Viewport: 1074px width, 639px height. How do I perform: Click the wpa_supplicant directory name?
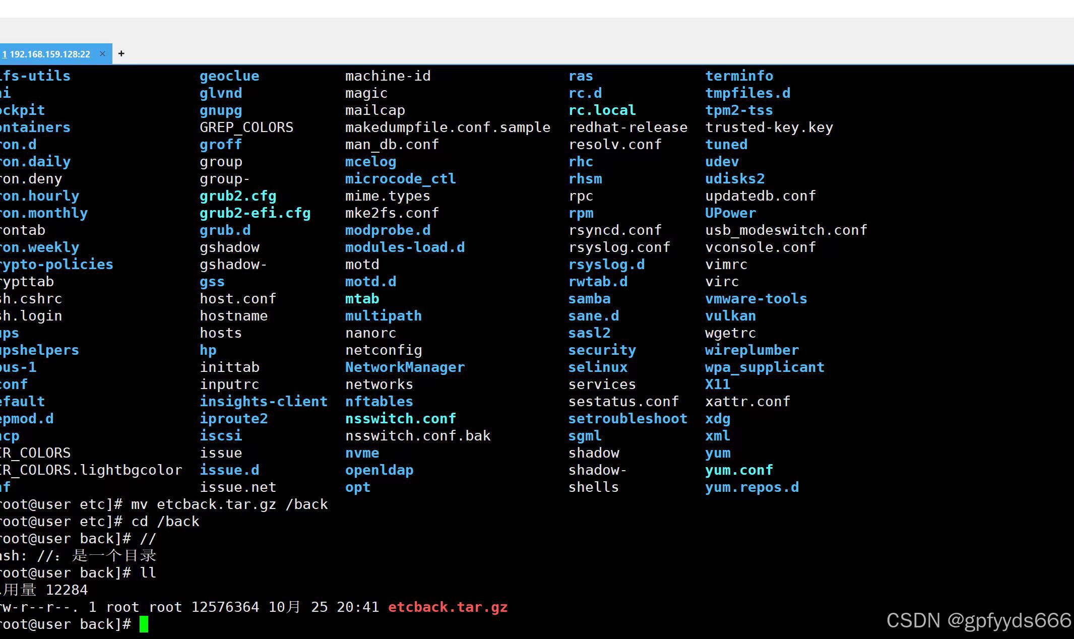(764, 367)
